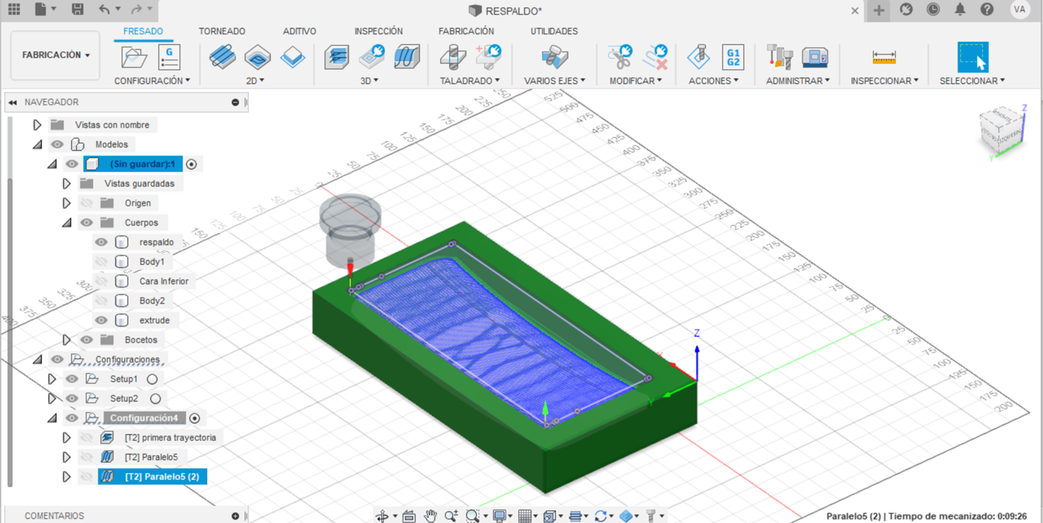The width and height of the screenshot is (1043, 523).
Task: Expand the Bocetos folder
Action: click(66, 340)
